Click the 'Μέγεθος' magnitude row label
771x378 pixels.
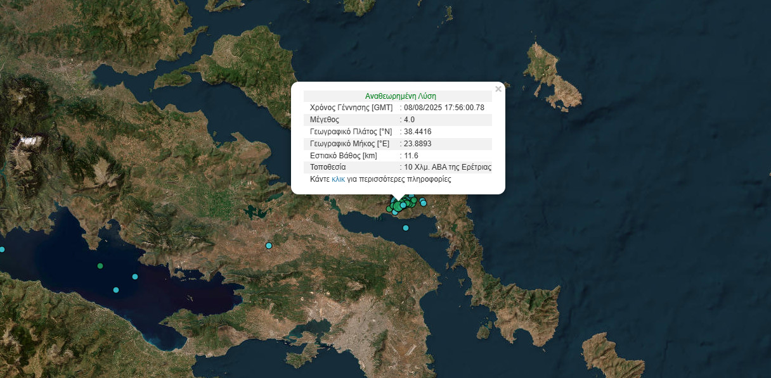[325, 120]
